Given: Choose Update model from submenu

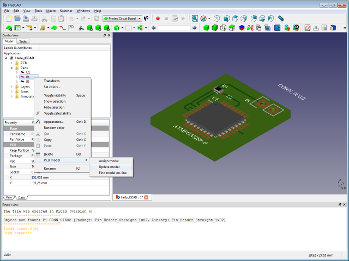Looking at the screenshot, I should [111, 167].
